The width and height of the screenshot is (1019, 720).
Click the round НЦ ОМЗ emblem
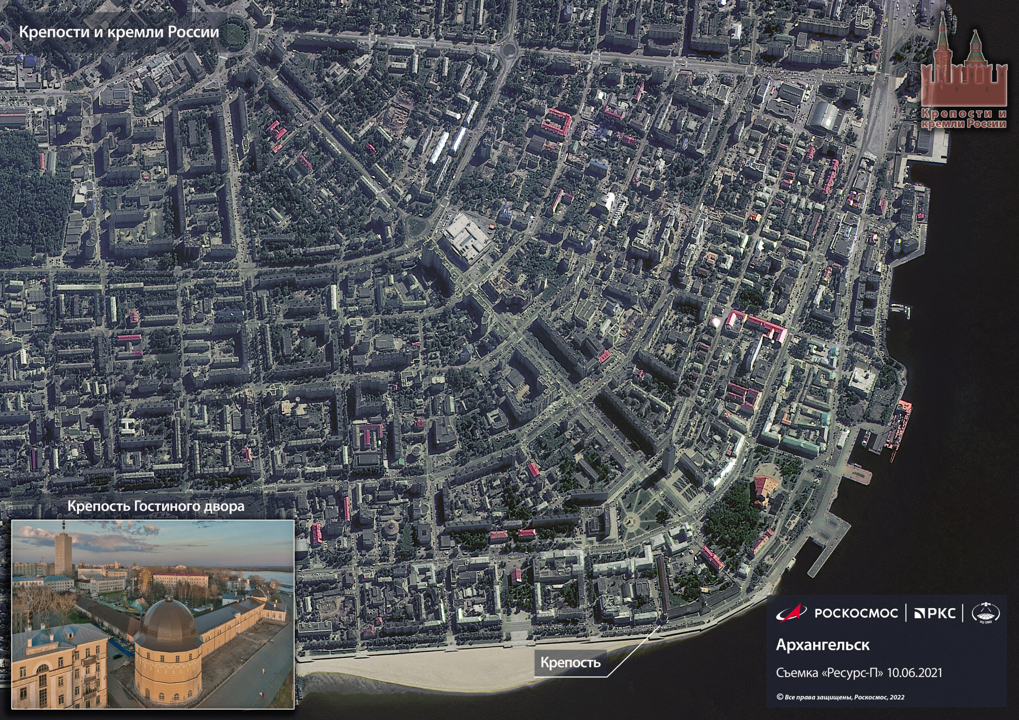[x=986, y=613]
